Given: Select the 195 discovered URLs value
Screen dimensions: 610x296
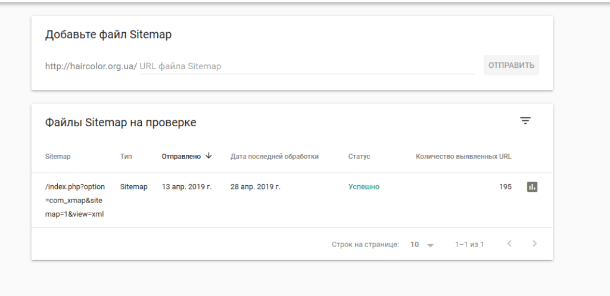Looking at the screenshot, I should click(505, 186).
